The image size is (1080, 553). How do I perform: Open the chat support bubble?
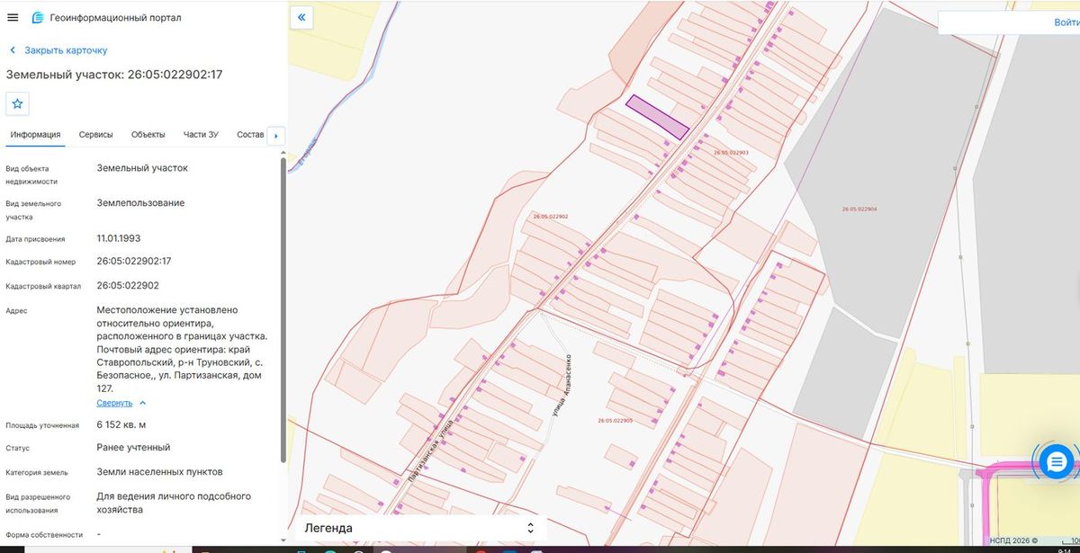1056,461
